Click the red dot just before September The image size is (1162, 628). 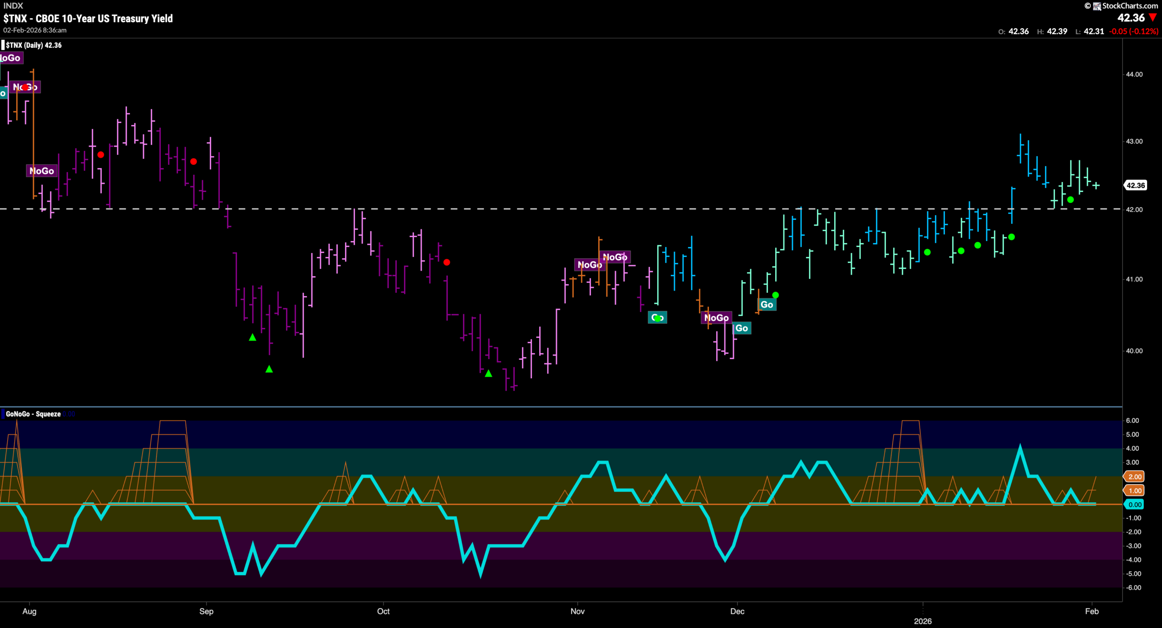pos(194,162)
